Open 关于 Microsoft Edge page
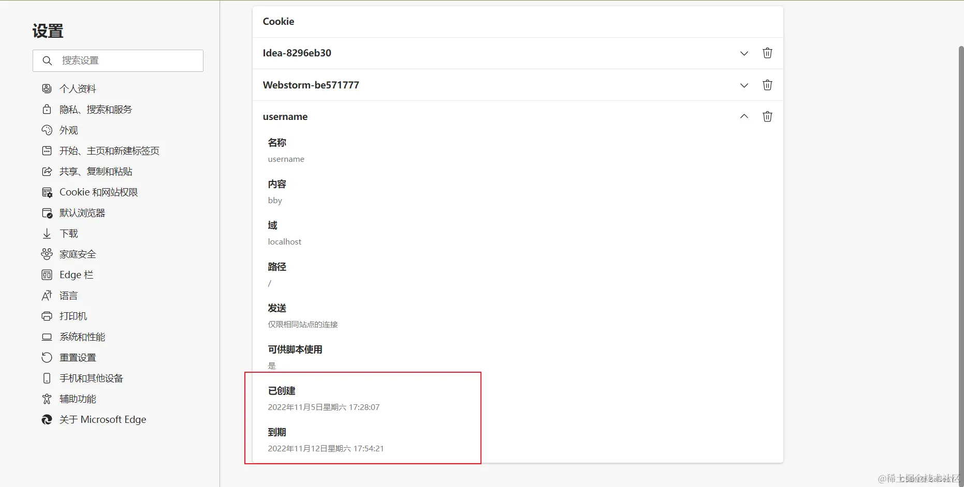964x487 pixels. click(103, 419)
